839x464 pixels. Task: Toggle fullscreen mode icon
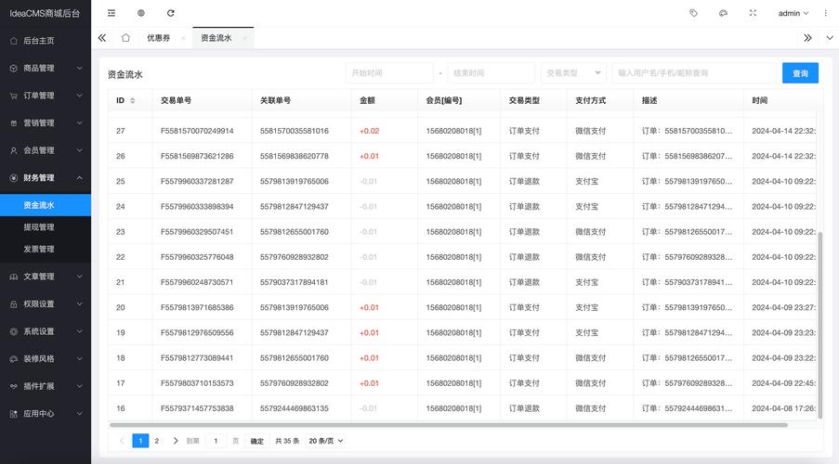pyautogui.click(x=753, y=13)
